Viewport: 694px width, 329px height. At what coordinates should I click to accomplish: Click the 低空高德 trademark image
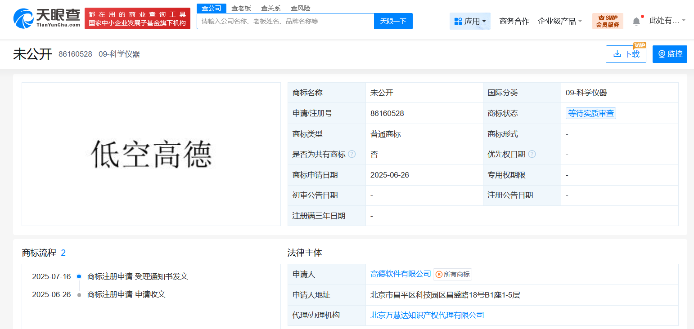(151, 154)
